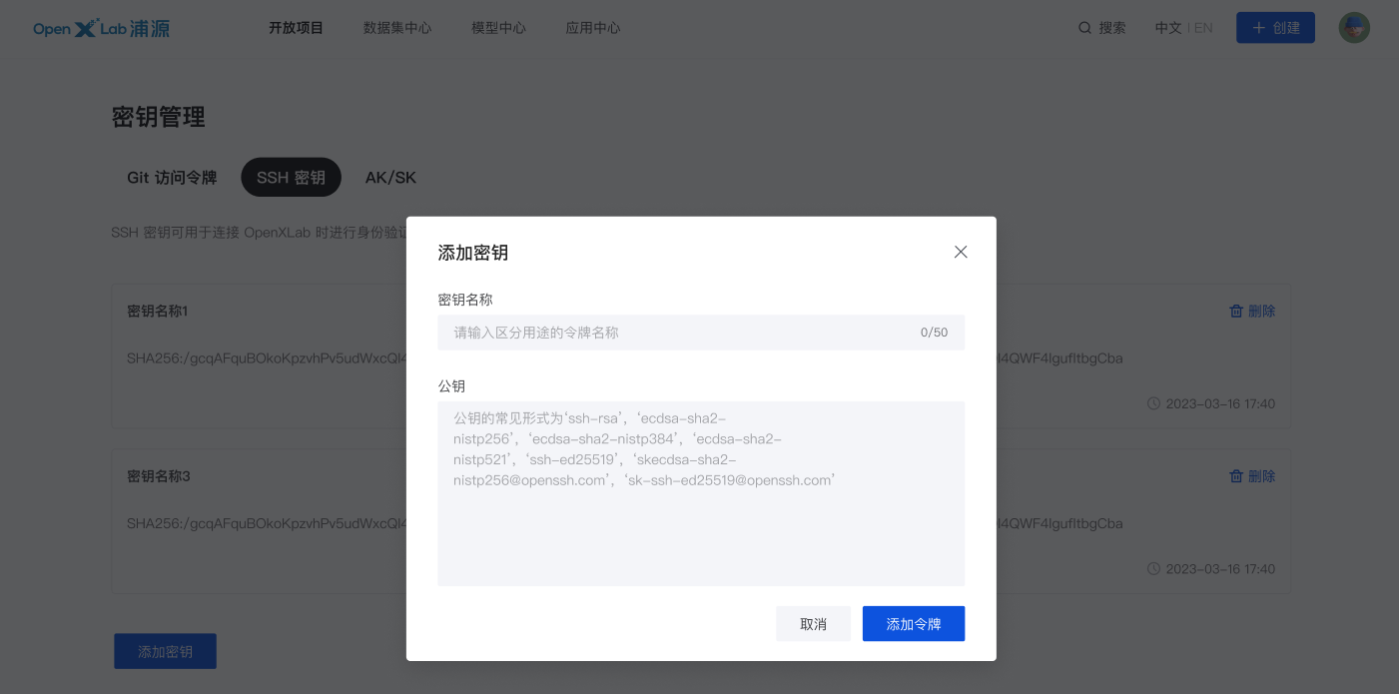The image size is (1399, 694).
Task: Click the 添加令牌 confirm button
Action: tap(913, 623)
